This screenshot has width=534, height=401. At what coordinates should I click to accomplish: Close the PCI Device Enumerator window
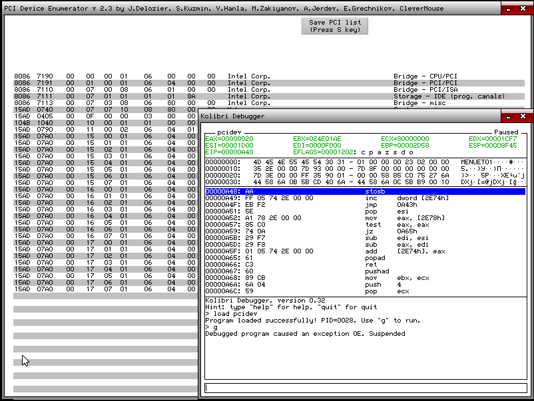click(x=525, y=9)
